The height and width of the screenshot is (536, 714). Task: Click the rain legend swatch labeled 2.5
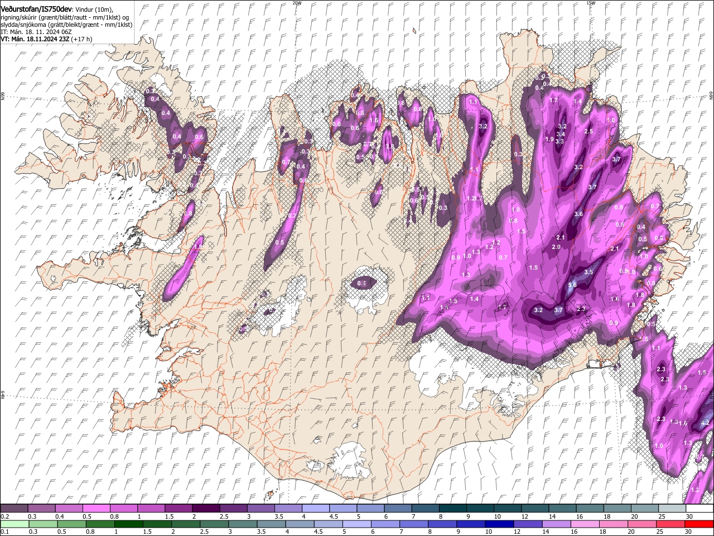[x=214, y=524]
